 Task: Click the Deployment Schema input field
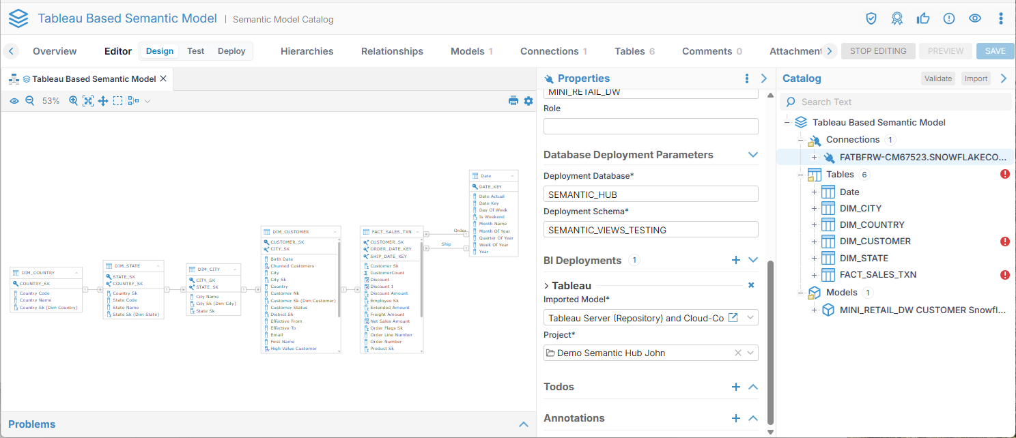coord(651,230)
